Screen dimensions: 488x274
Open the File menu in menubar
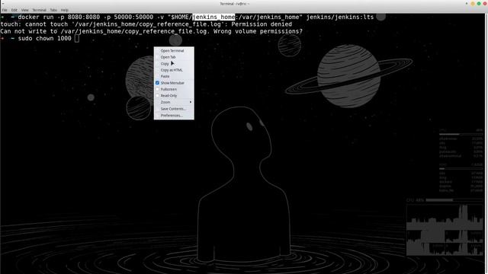click(x=5, y=10)
